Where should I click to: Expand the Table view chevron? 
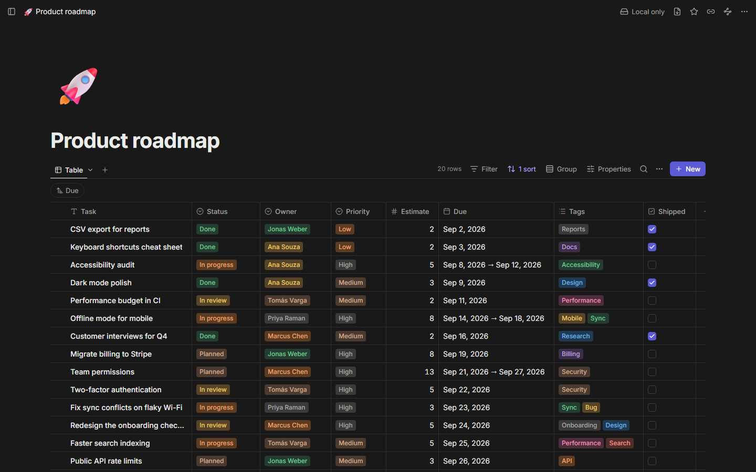coord(90,170)
